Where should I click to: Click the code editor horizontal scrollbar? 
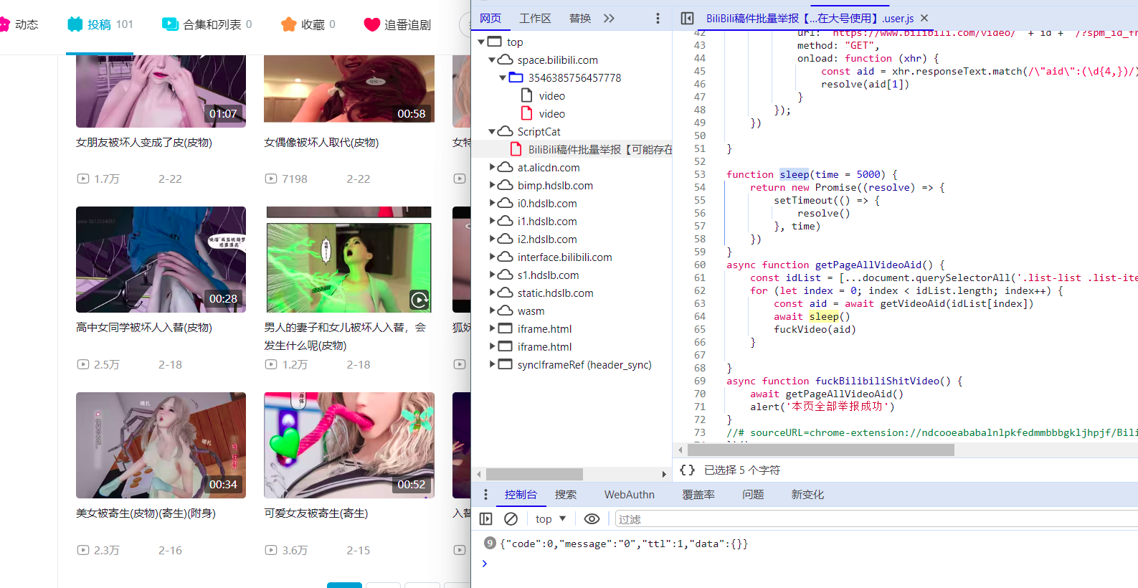(820, 450)
